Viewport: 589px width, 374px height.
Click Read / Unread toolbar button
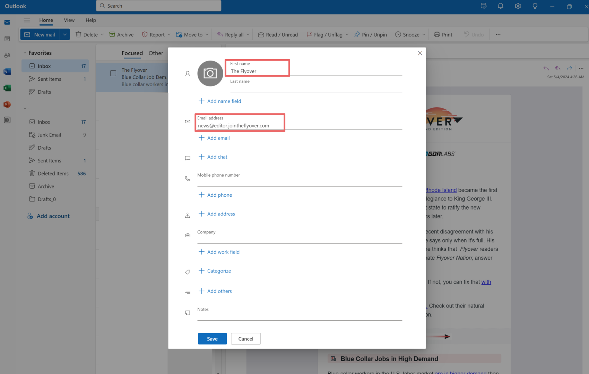(x=278, y=35)
